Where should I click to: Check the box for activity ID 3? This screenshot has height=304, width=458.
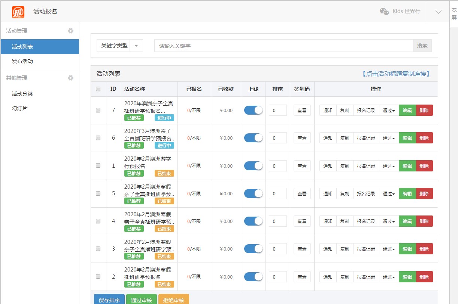coord(98,249)
